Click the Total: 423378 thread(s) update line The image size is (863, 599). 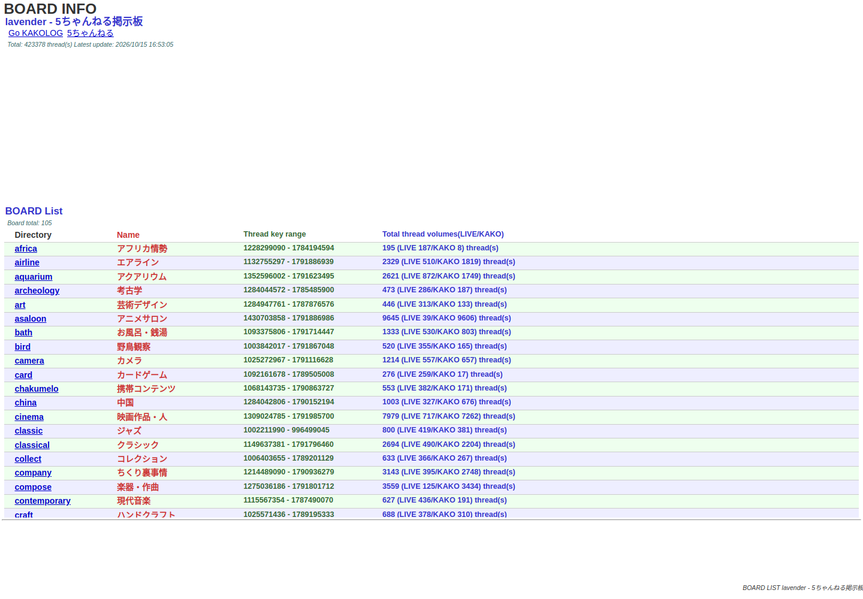point(90,44)
